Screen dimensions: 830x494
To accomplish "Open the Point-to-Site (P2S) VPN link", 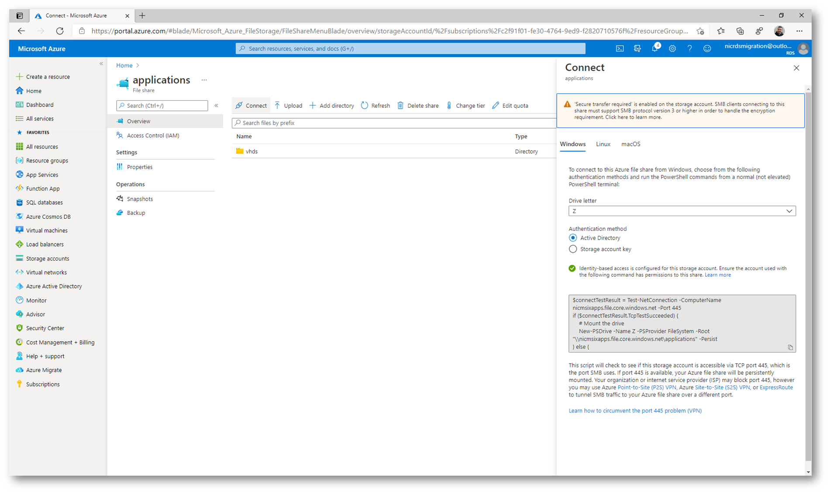I will [x=647, y=388].
